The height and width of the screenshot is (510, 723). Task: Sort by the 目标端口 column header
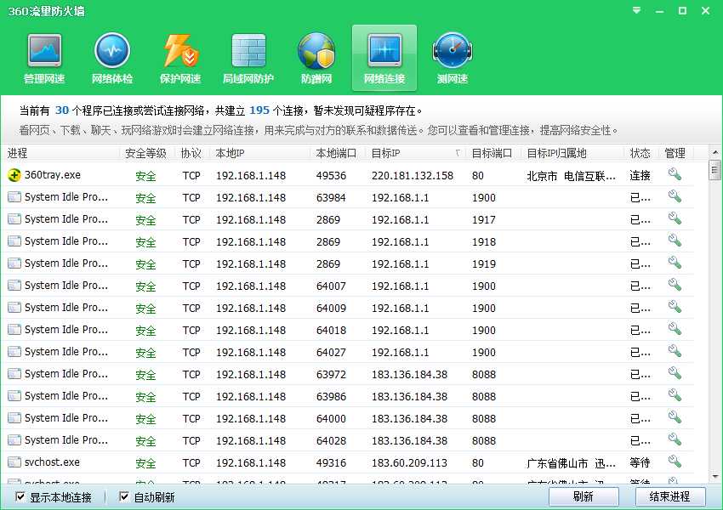(x=492, y=153)
